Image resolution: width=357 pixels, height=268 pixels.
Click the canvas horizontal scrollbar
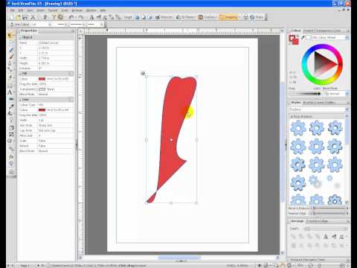(x=179, y=258)
